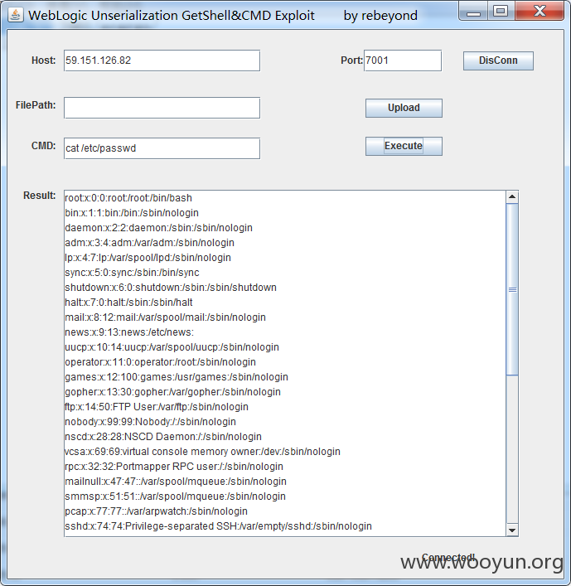Click the games:x:12:100 result line
The image size is (571, 586).
pyautogui.click(x=177, y=377)
